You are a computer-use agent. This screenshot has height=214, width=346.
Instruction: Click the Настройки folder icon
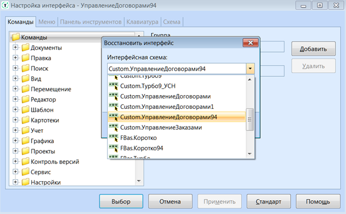pyautogui.click(x=26, y=182)
